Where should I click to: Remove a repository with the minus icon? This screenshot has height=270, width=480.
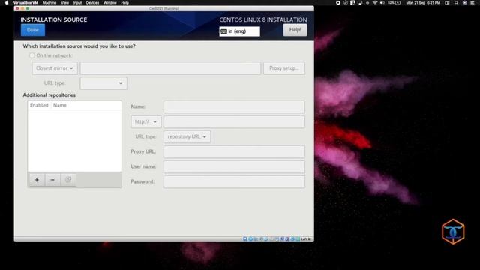pos(52,180)
